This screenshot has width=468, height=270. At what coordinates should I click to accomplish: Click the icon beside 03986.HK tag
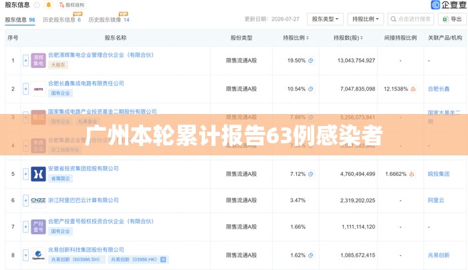coord(163,259)
